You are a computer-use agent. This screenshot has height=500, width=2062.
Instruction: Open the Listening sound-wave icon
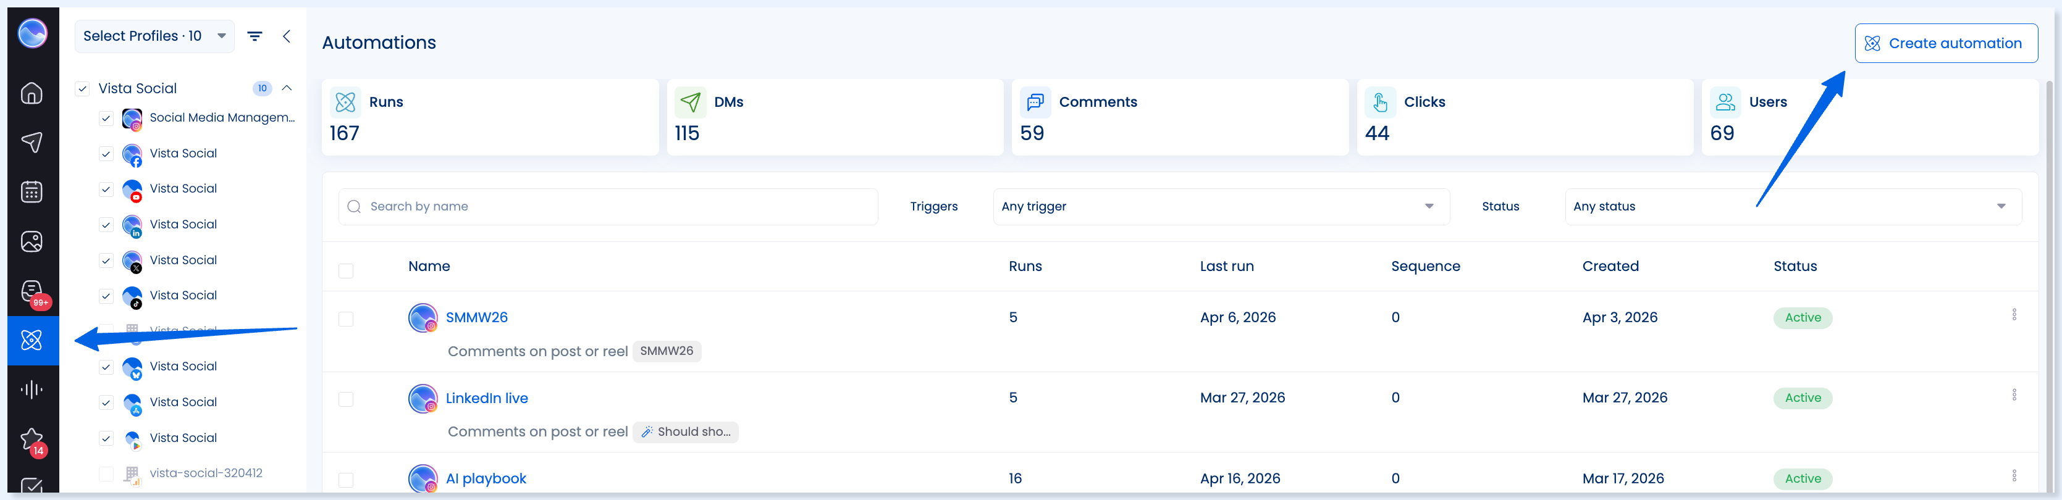(32, 390)
